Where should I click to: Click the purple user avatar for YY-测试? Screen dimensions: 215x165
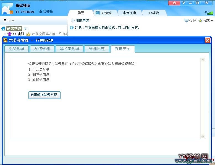click(x=9, y=34)
